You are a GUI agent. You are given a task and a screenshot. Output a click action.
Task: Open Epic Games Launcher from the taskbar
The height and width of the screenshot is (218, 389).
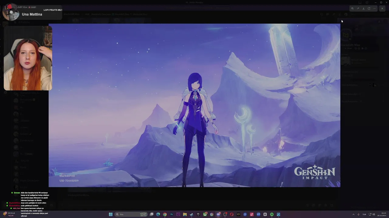coord(198,214)
